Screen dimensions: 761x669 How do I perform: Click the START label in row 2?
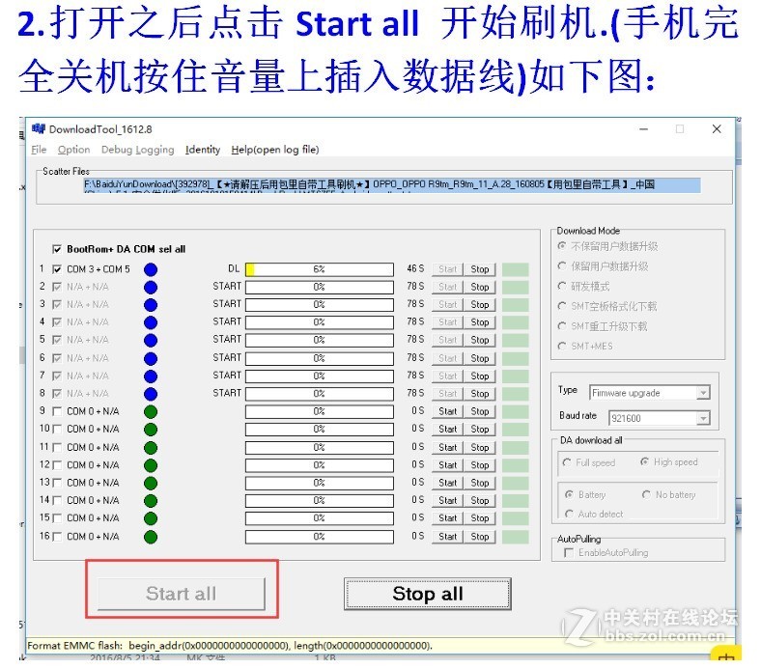point(227,286)
